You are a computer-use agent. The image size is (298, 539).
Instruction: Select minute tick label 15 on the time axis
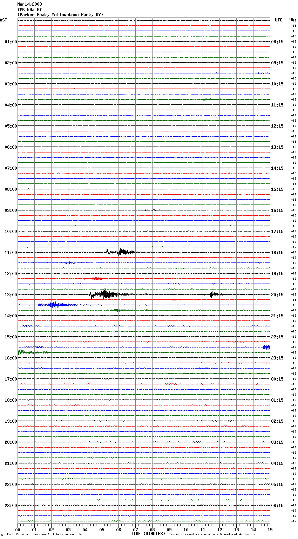pos(270,530)
